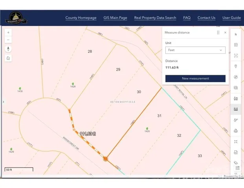Screen dimensions: 244x188
Task: Open the Contact Us link
Action: tap(206, 18)
